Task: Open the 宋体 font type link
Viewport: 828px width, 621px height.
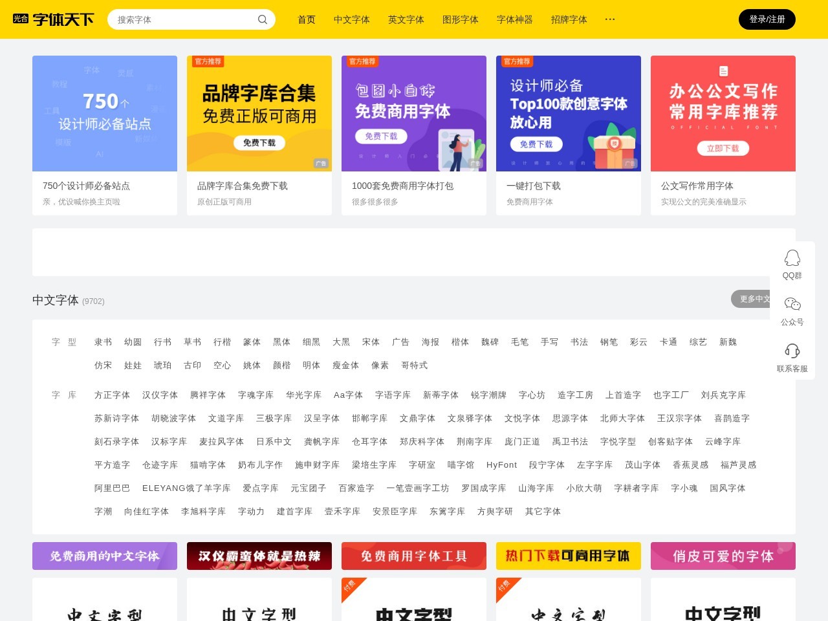Action: pos(371,342)
